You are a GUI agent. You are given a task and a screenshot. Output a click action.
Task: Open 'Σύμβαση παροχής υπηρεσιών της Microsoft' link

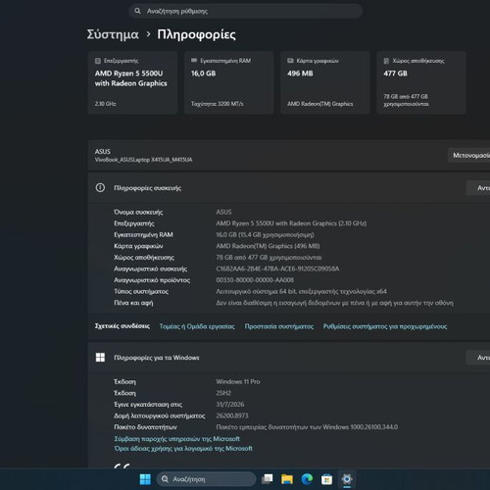click(x=177, y=438)
